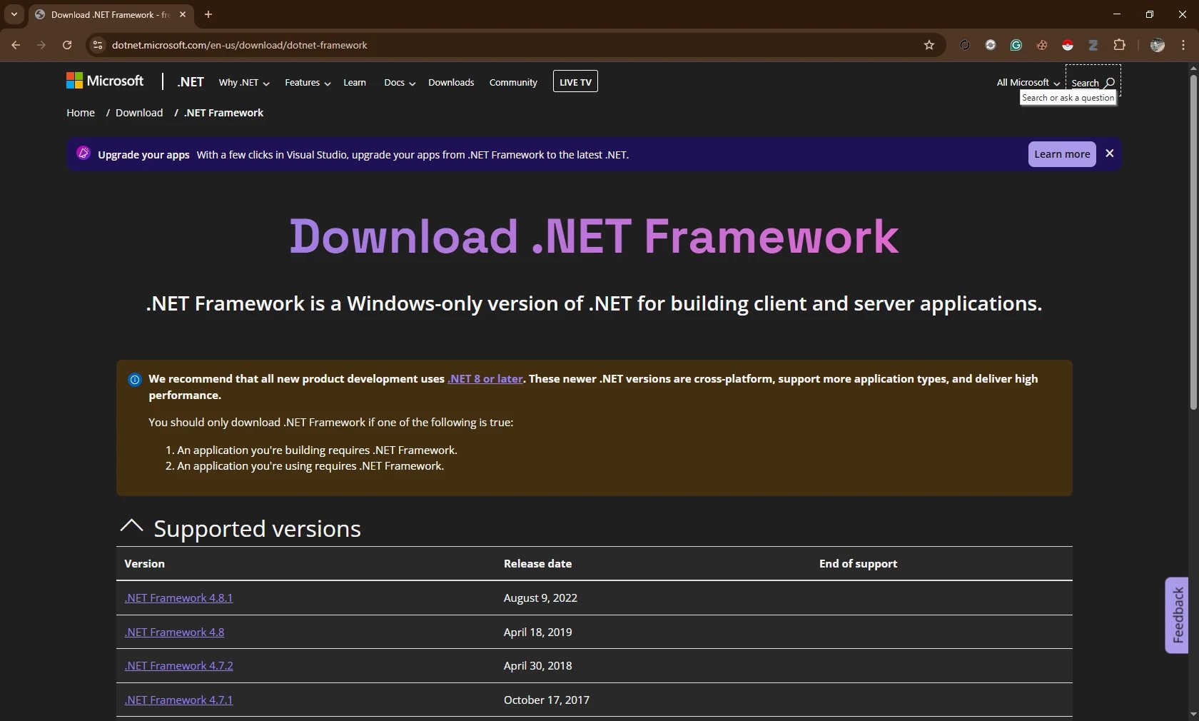Expand the Features dropdown menu
This screenshot has height=721, width=1199.
click(x=307, y=83)
